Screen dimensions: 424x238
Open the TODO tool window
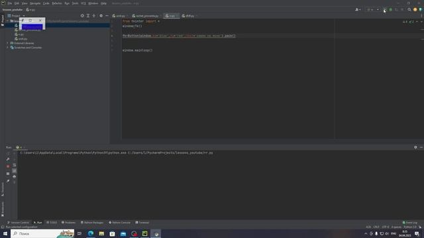[52, 223]
